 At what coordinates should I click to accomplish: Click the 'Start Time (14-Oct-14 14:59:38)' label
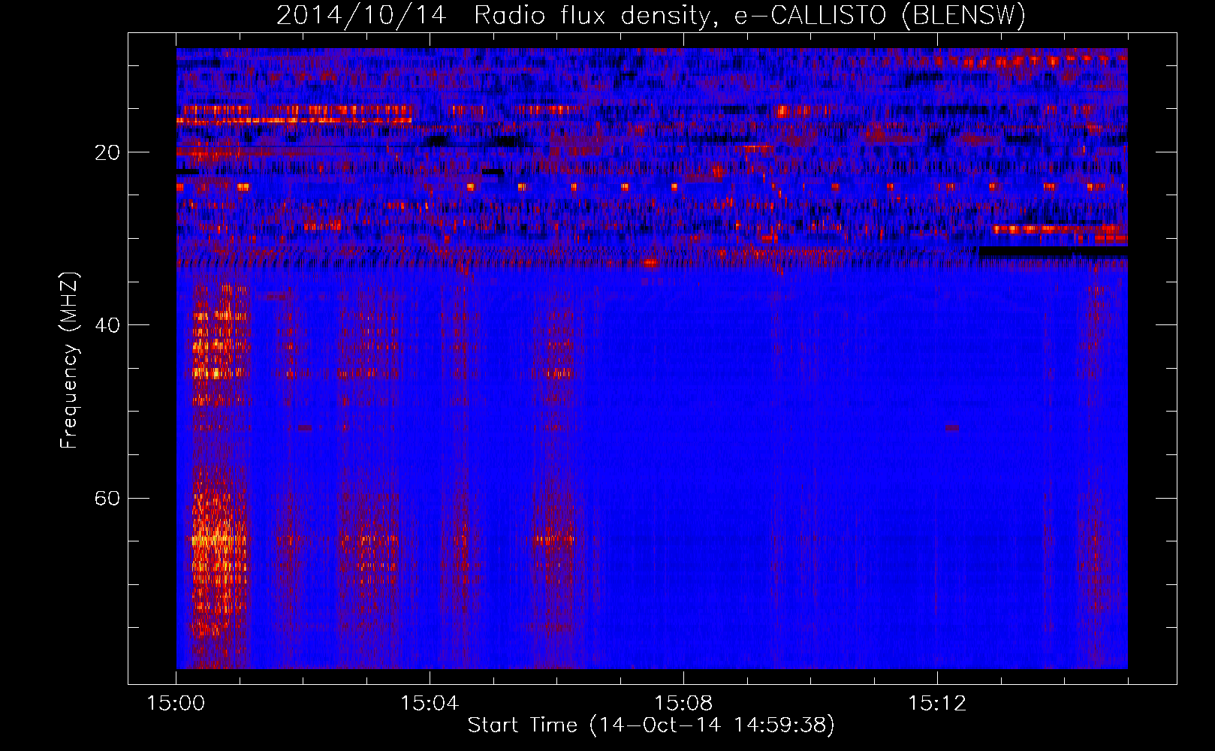(651, 725)
